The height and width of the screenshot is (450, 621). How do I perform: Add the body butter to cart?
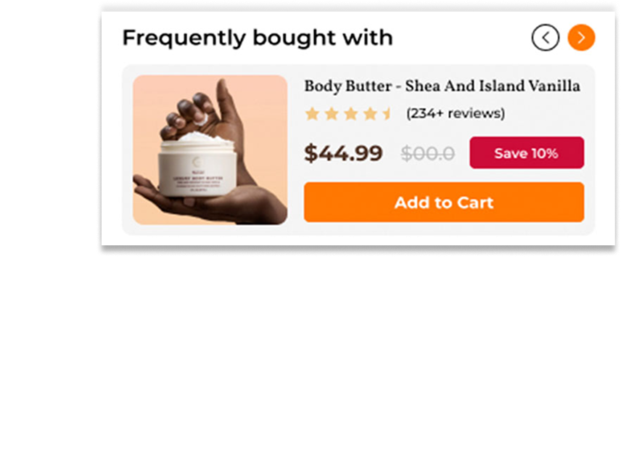444,202
